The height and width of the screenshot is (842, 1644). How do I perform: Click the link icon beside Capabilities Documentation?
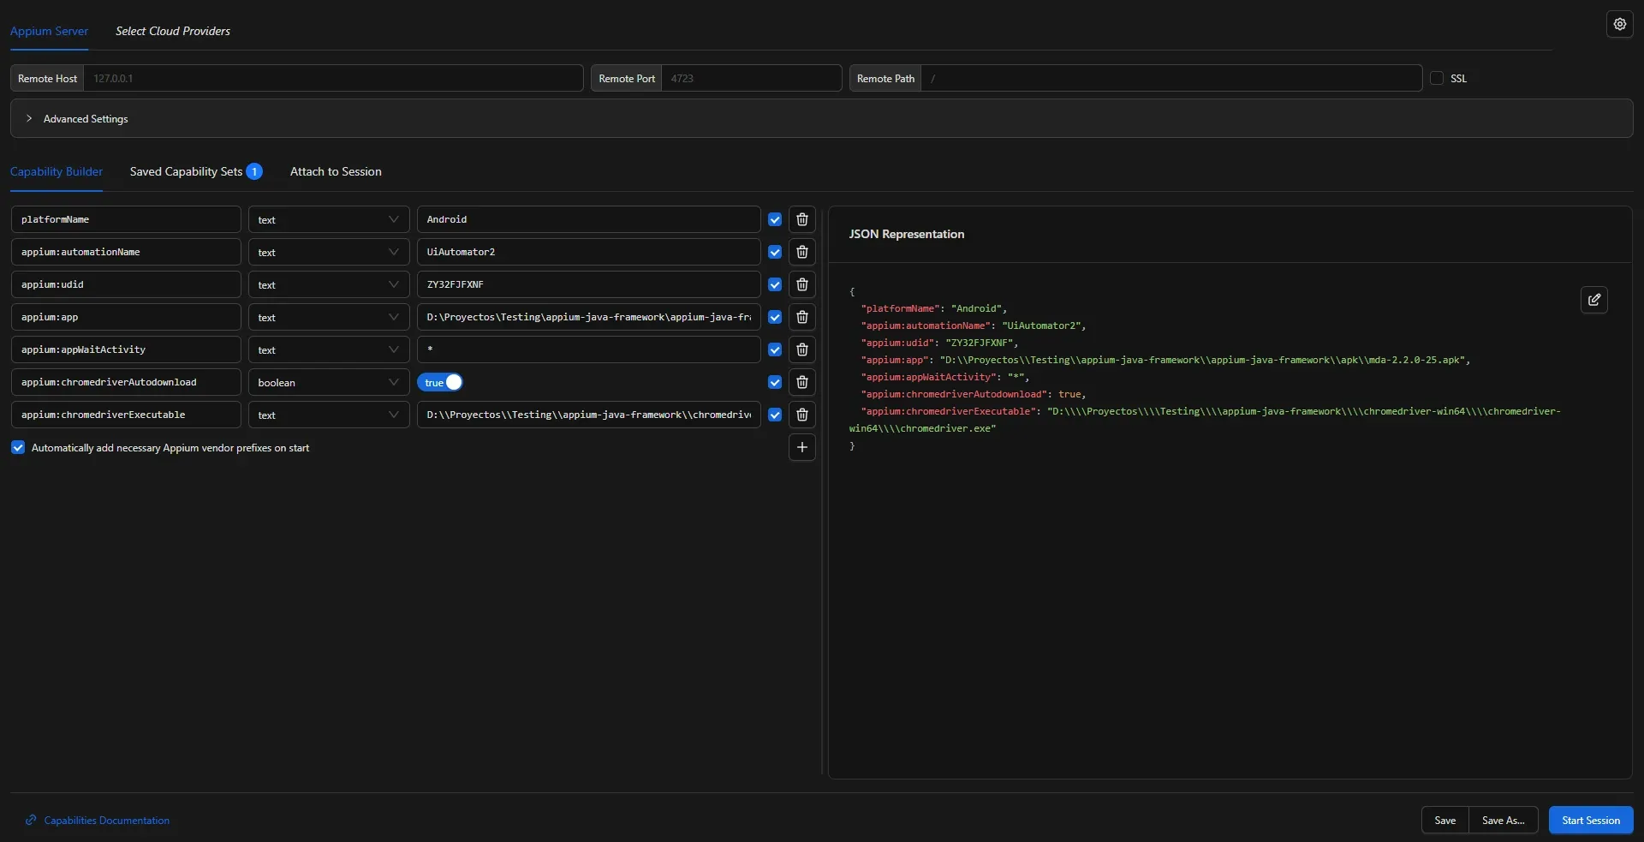31,820
